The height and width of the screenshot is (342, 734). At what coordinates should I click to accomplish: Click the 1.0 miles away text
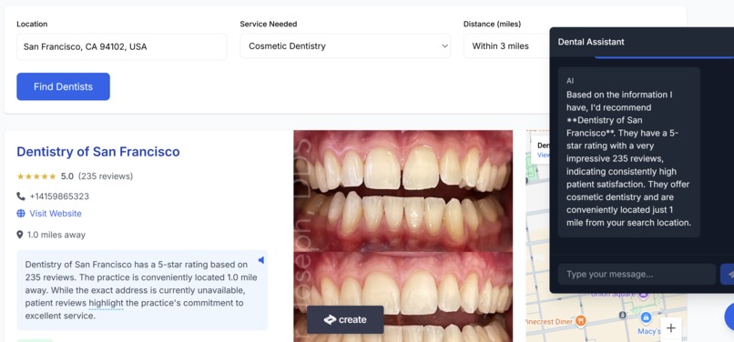coord(56,235)
